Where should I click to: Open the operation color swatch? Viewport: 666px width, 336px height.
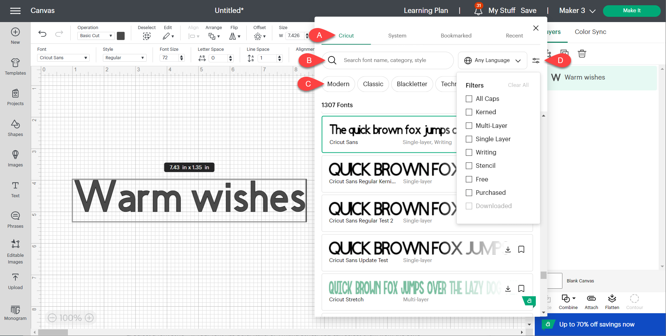120,35
